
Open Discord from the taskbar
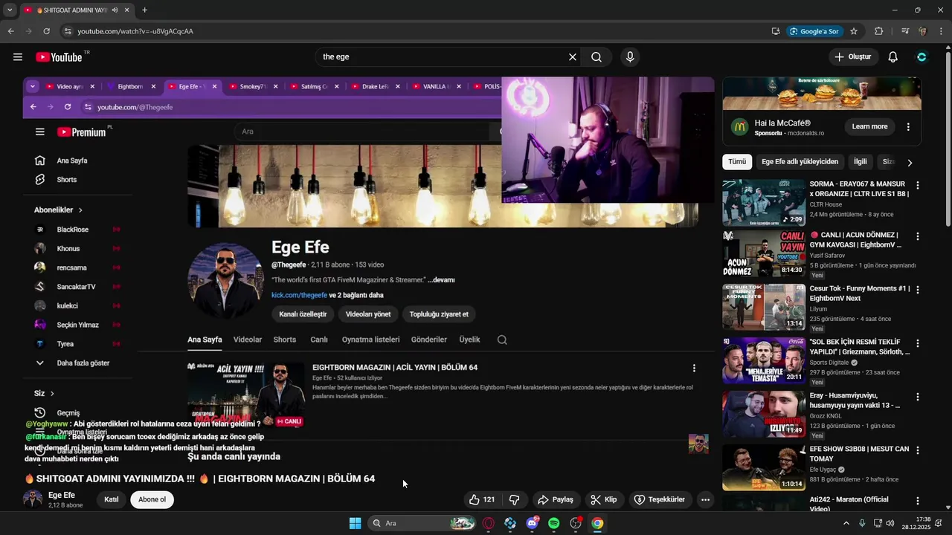532,523
